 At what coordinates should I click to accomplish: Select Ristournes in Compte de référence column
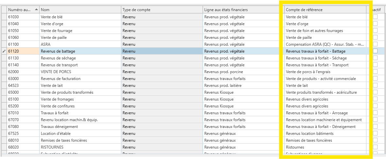(325, 147)
